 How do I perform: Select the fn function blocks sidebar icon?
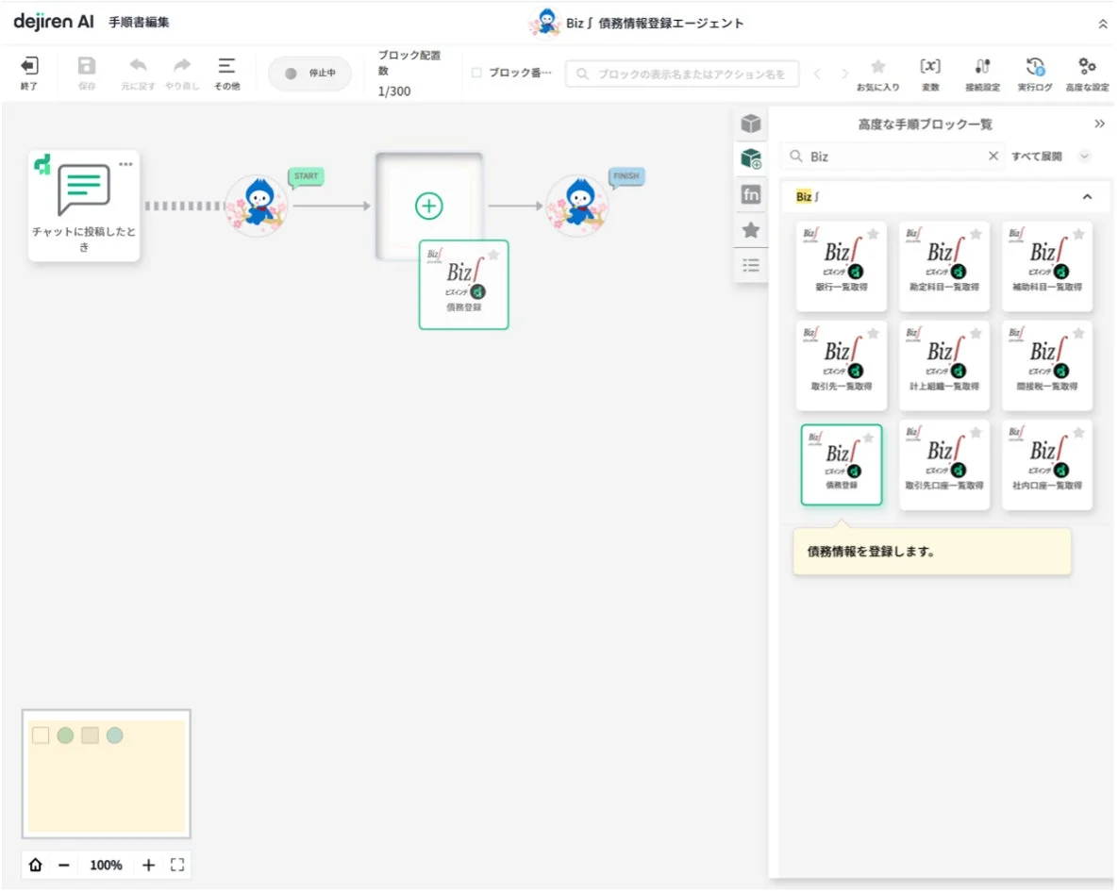(751, 194)
